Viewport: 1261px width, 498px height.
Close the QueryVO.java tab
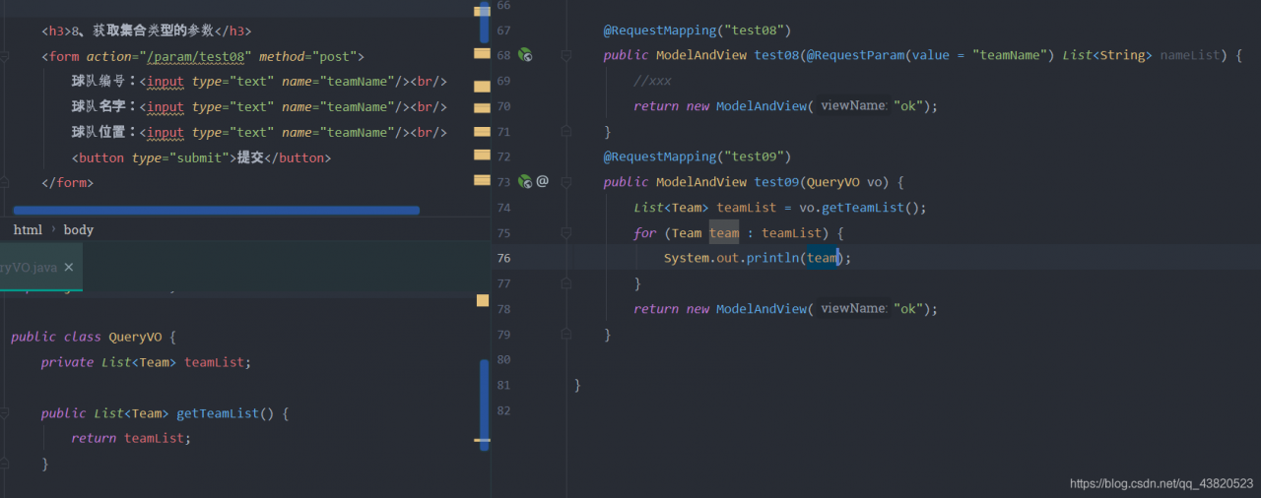[69, 268]
